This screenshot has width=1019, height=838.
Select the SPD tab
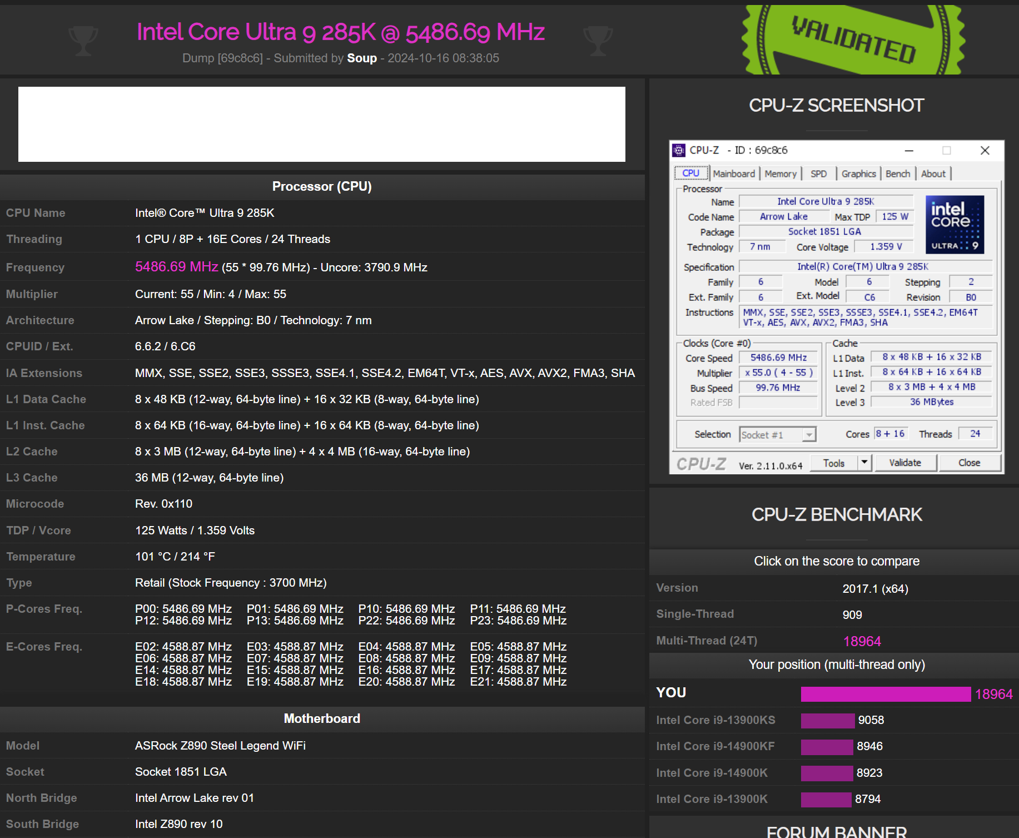818,173
